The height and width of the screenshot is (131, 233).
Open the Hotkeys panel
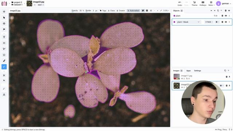pyautogui.click(x=203, y=3)
